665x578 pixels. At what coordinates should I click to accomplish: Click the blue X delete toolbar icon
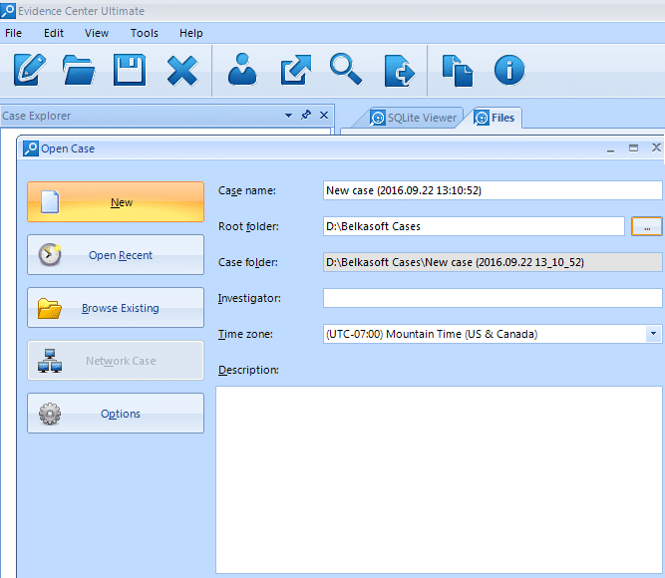point(182,71)
